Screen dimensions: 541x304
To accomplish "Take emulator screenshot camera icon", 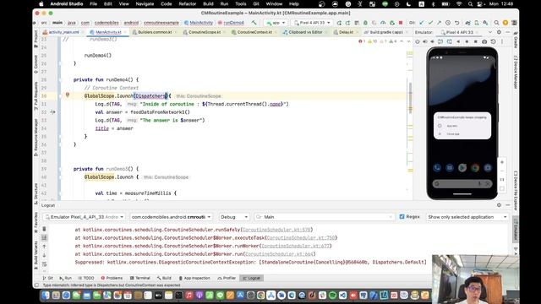I will (x=484, y=41).
